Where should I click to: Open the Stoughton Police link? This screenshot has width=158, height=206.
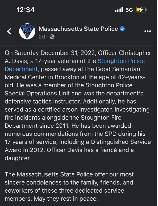pyautogui.click(x=121, y=61)
